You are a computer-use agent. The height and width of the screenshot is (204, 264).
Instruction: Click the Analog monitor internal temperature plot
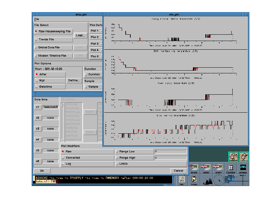point(176,32)
